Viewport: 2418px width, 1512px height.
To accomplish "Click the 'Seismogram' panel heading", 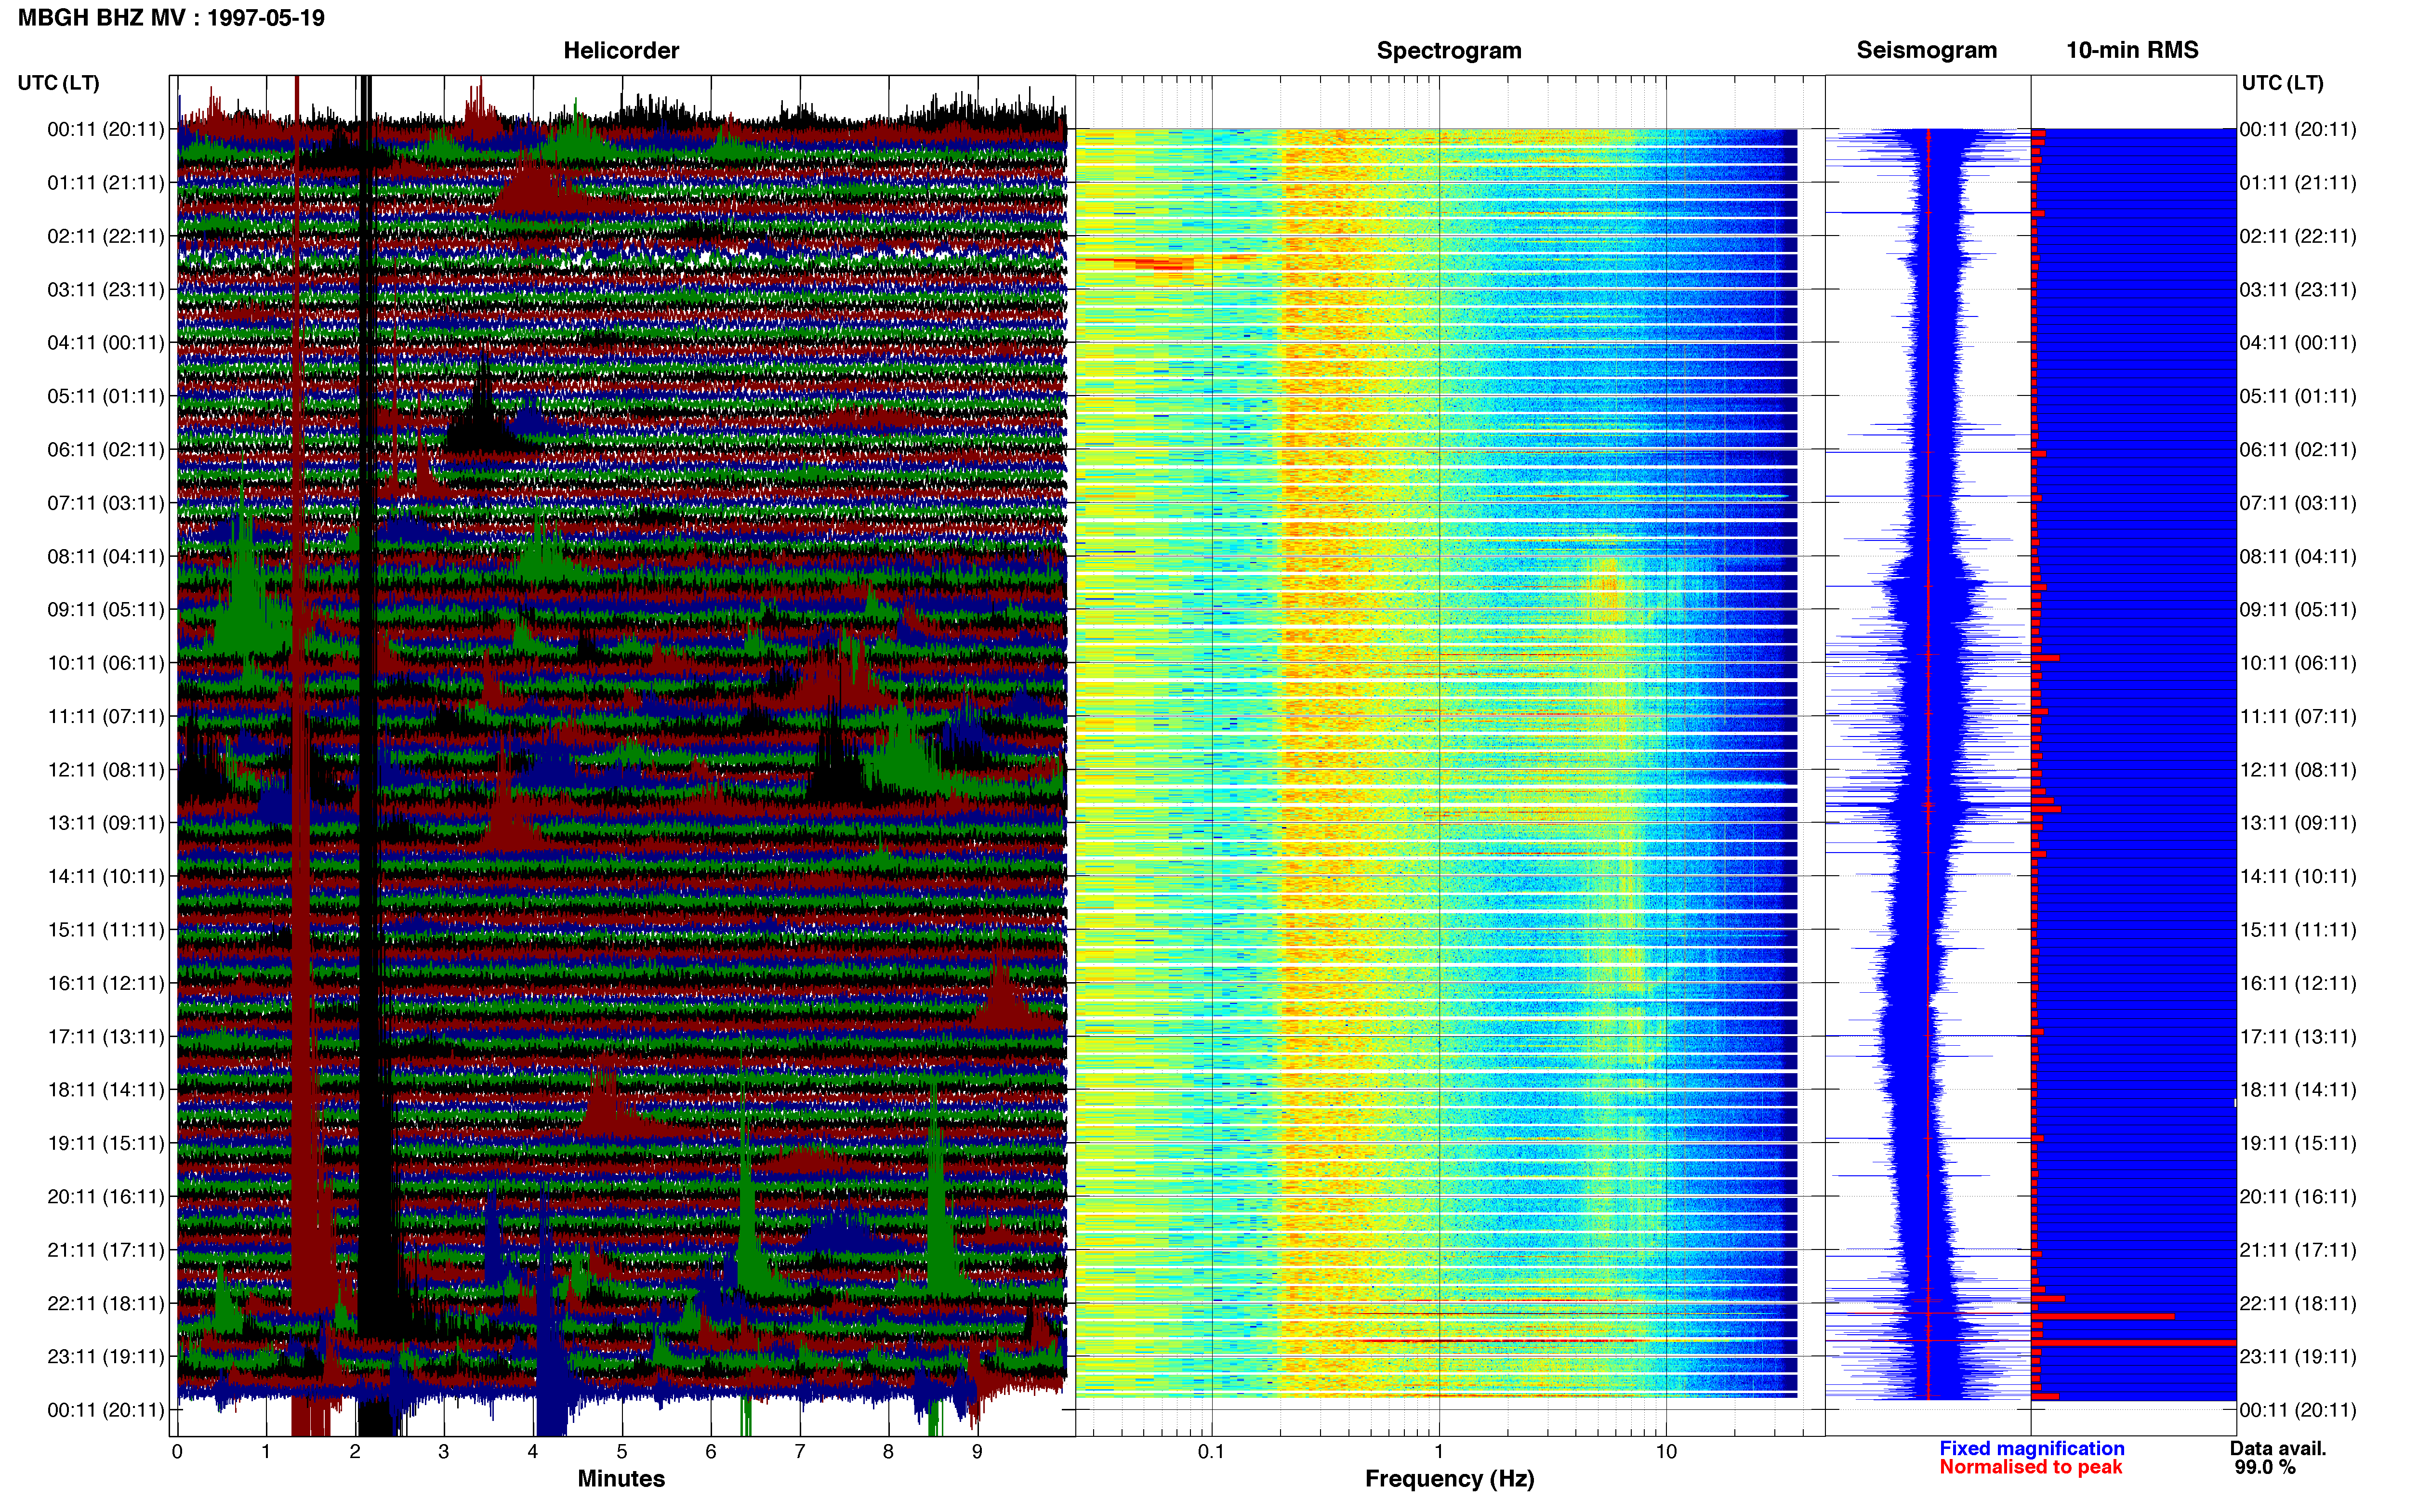I will point(1926,50).
